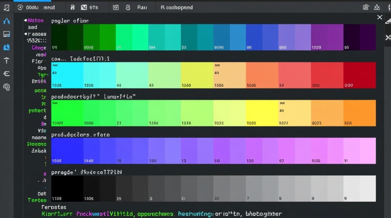
Task: Click the E-shaped icon in left sidebar
Action: 6,74
